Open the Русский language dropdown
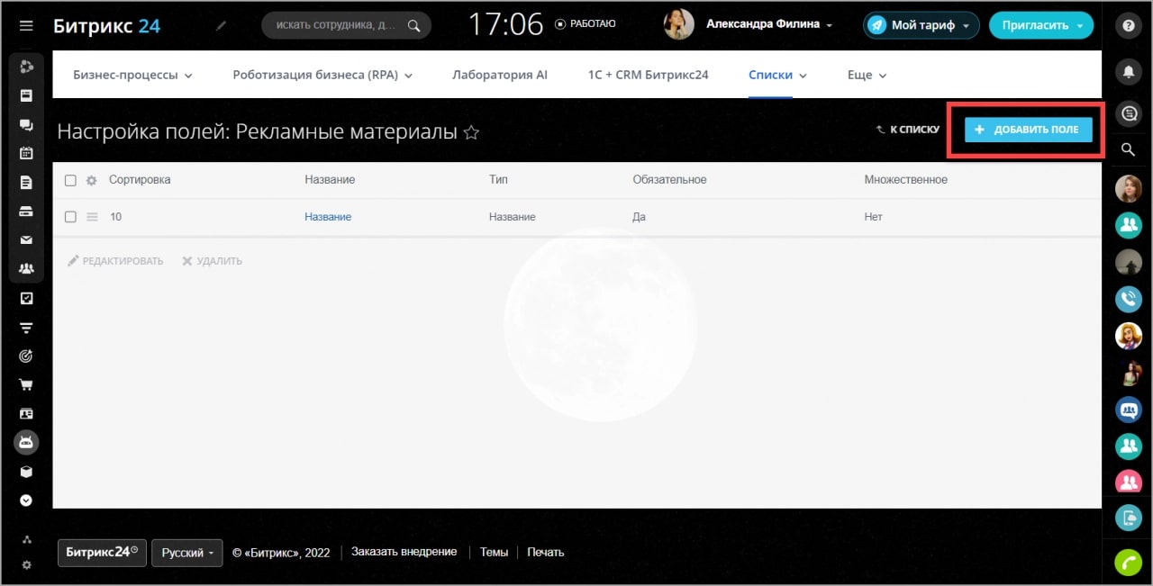1153x586 pixels. click(186, 553)
